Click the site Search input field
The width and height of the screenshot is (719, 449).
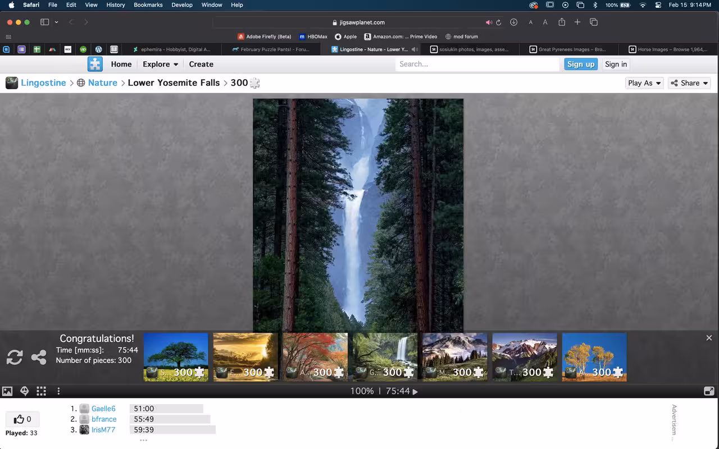point(477,65)
